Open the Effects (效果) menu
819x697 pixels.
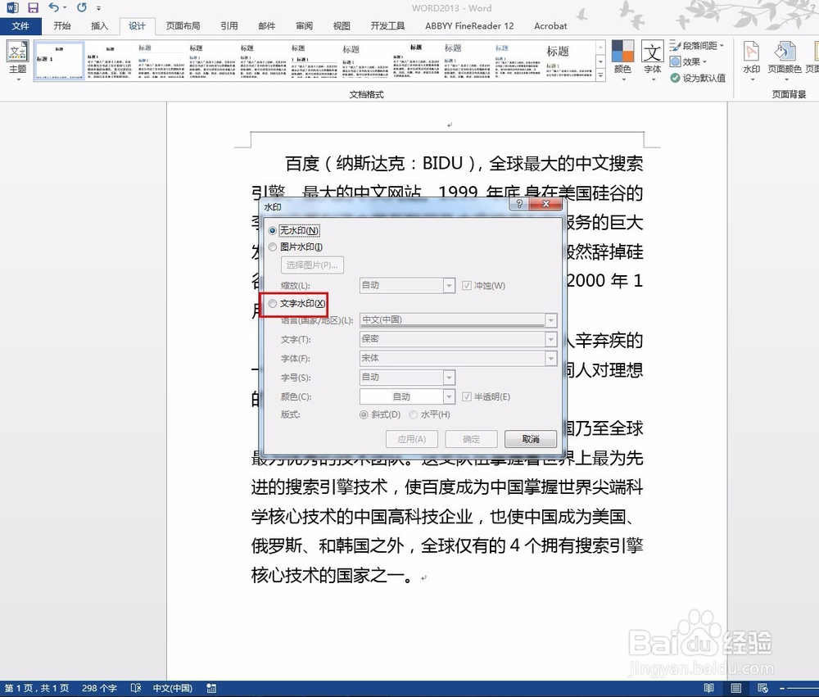(x=689, y=61)
